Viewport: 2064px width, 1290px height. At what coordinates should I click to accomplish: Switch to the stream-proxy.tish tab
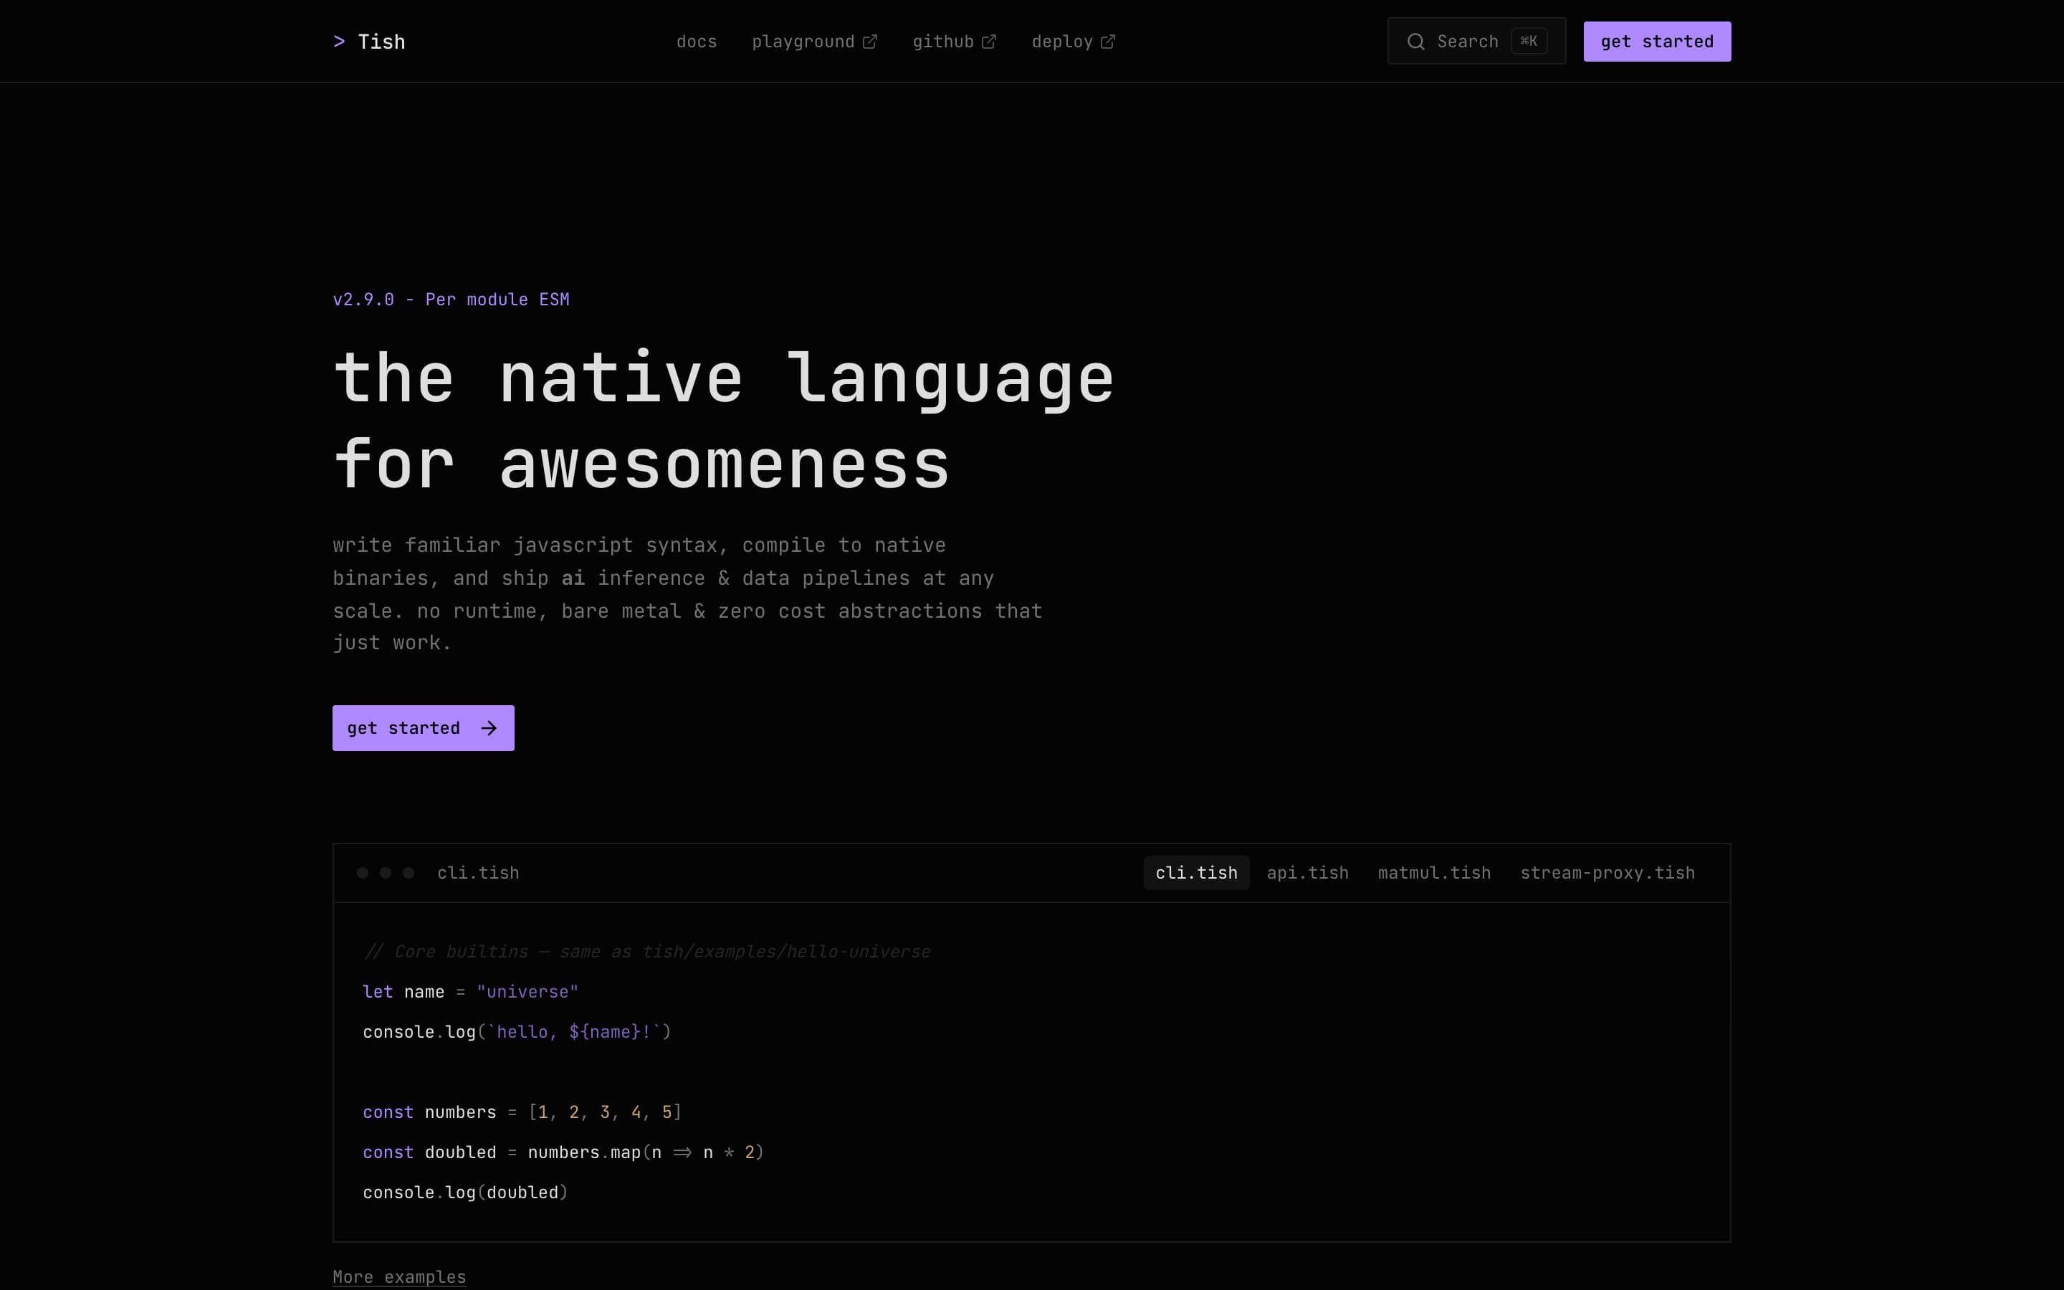click(x=1607, y=873)
